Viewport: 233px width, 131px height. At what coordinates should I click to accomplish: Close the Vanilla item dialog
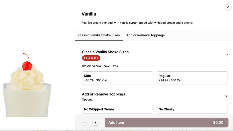228,7
